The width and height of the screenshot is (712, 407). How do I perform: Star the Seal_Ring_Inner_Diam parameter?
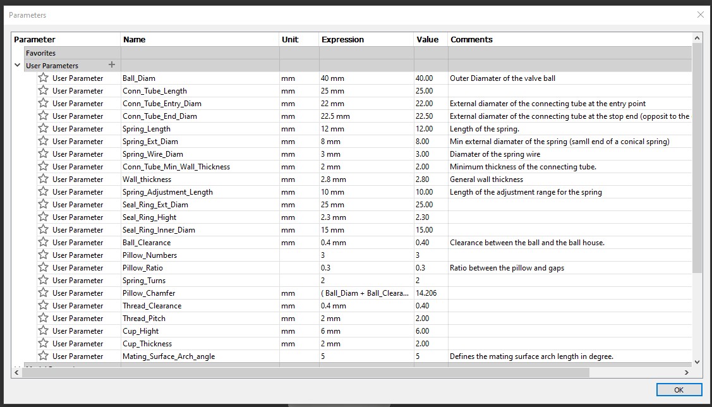[43, 229]
